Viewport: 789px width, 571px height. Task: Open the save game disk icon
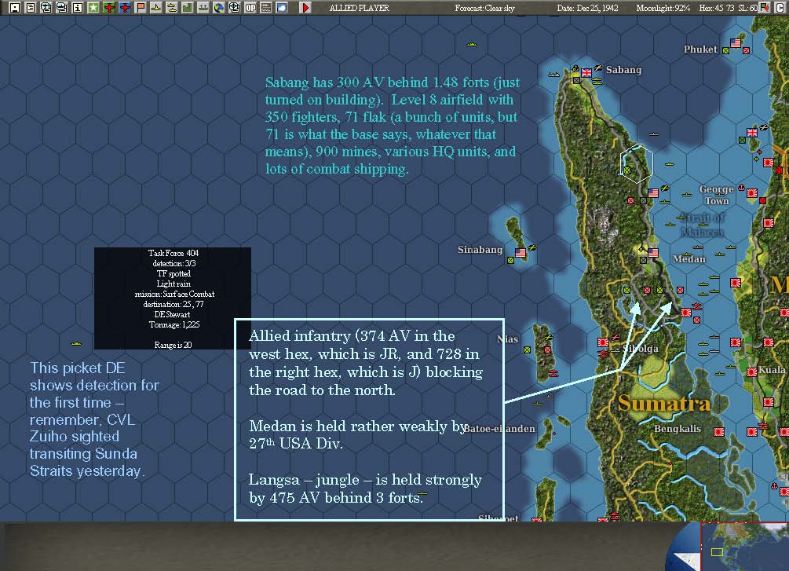[x=15, y=8]
